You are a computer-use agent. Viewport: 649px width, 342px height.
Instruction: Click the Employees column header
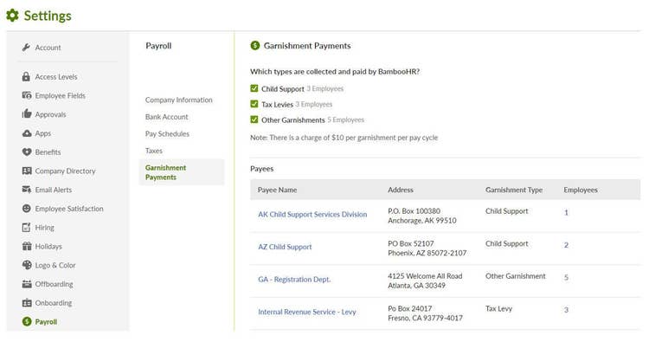coord(581,190)
